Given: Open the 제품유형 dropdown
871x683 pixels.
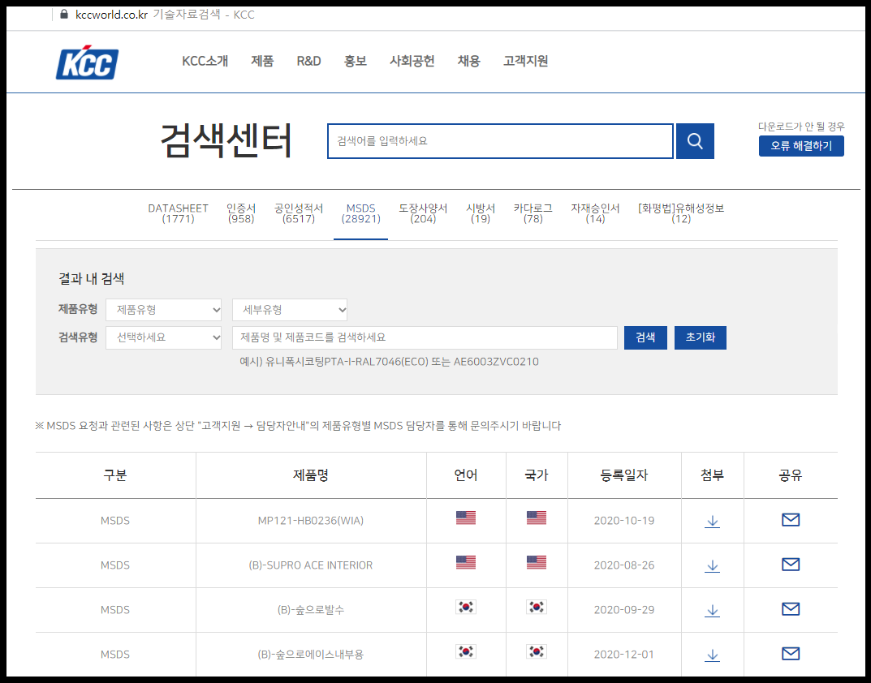Looking at the screenshot, I should pyautogui.click(x=163, y=310).
